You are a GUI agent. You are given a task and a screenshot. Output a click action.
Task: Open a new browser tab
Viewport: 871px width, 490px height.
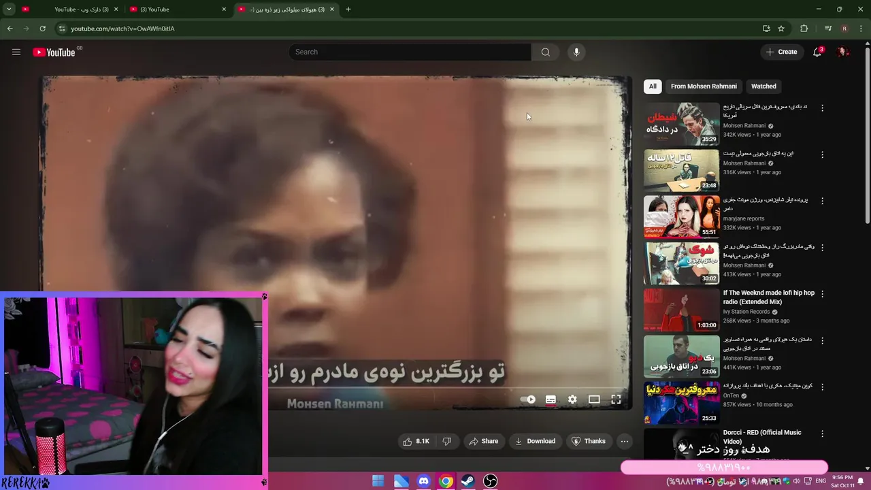[348, 10]
